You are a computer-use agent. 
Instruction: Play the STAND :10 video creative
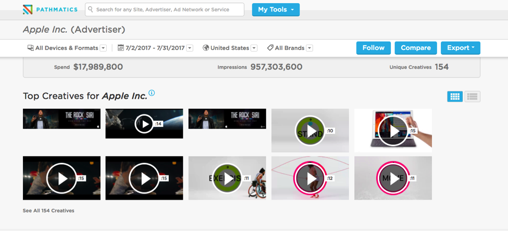click(310, 131)
